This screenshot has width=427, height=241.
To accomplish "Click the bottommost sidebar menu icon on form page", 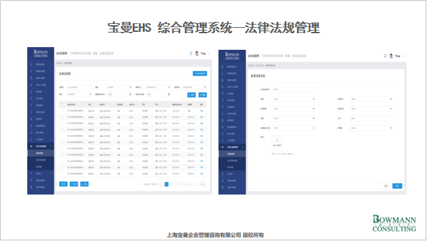I will click(222, 187).
